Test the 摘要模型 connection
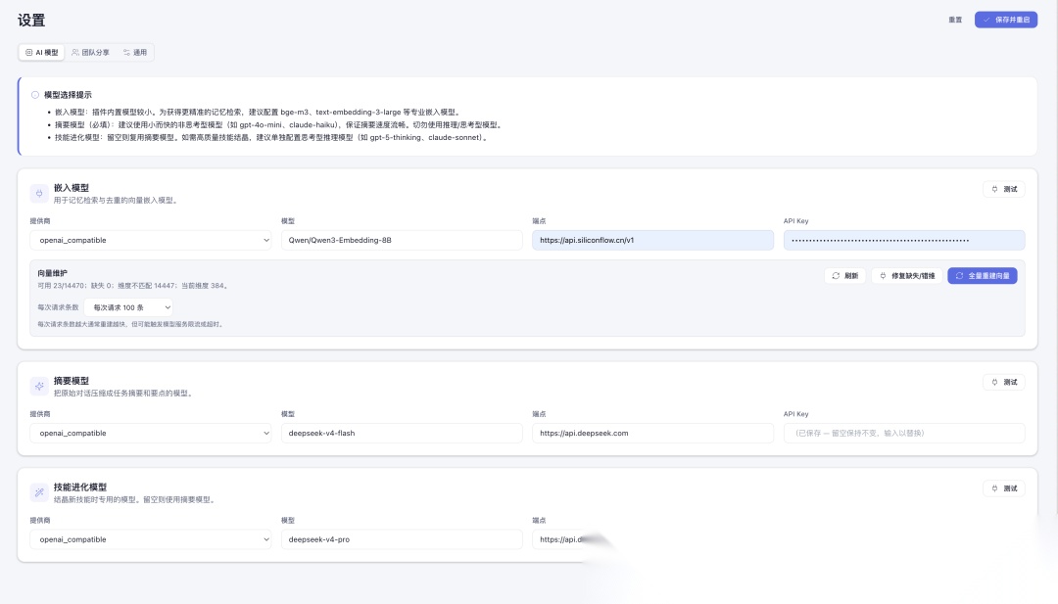 (1003, 382)
